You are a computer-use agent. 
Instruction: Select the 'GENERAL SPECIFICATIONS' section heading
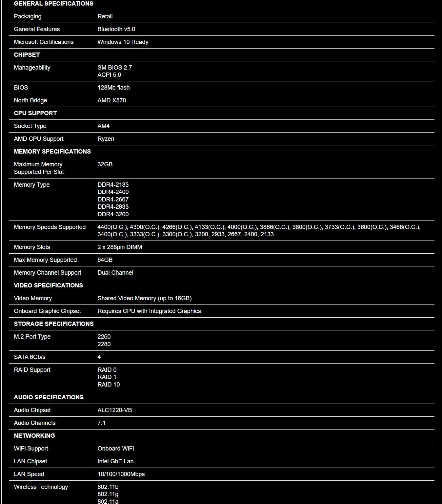point(53,4)
